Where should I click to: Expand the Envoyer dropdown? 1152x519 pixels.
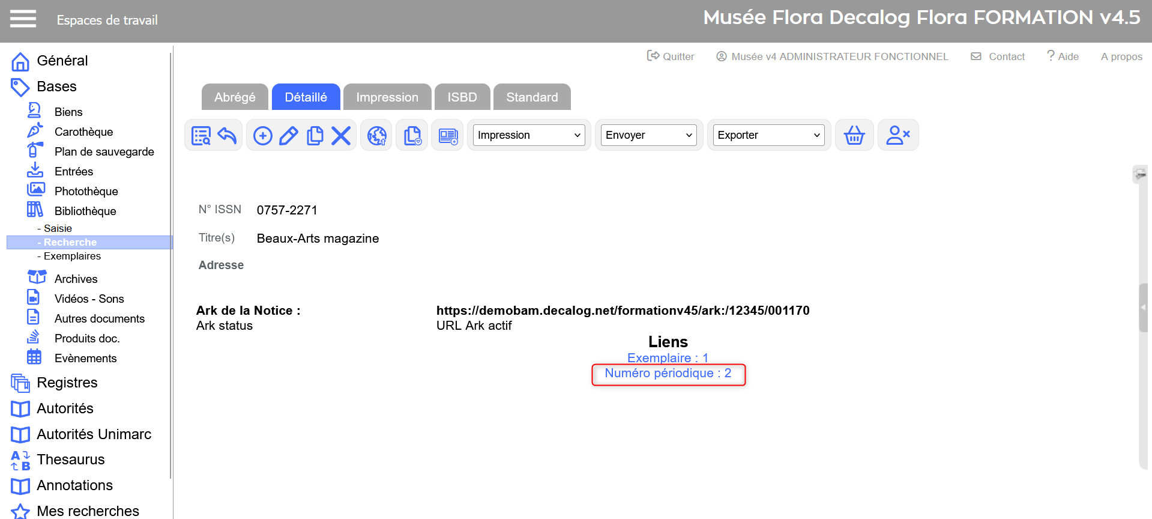[x=648, y=135]
